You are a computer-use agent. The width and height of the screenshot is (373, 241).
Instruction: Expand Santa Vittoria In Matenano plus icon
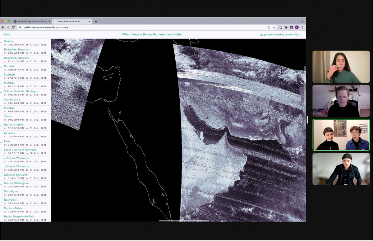coord(1,151)
